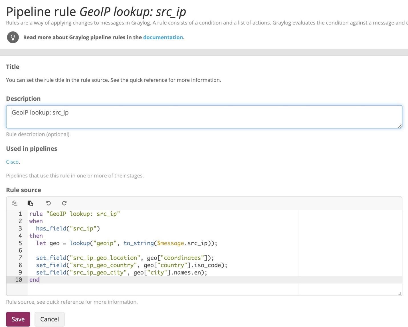Click the end keyword on the last line
This screenshot has height=327, width=408.
(x=34, y=280)
